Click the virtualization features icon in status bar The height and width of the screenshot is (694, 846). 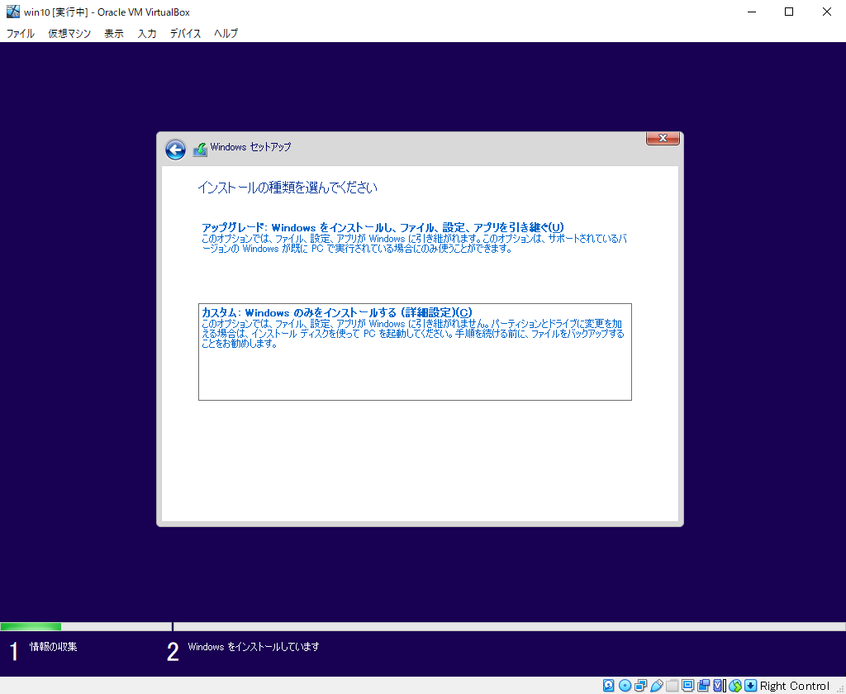tap(718, 685)
